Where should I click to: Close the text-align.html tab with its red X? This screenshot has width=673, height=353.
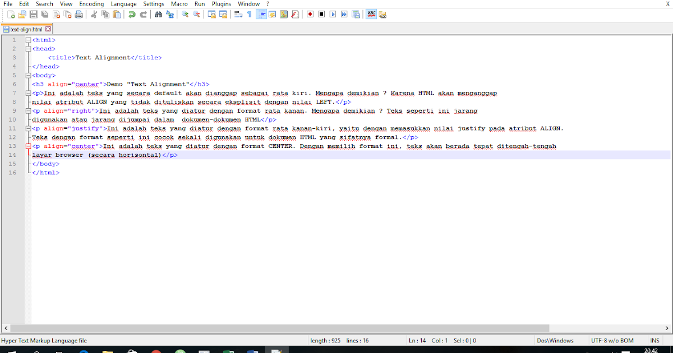(48, 29)
